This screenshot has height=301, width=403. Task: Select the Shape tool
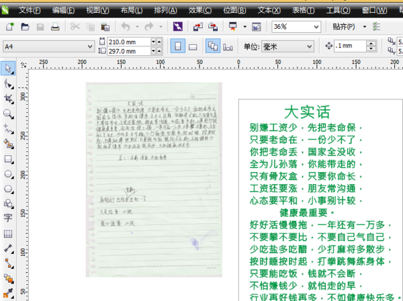[x=8, y=84]
